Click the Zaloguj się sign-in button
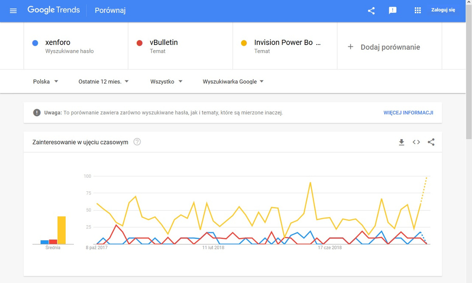Viewport: 472px width, 283px height. coord(443,10)
